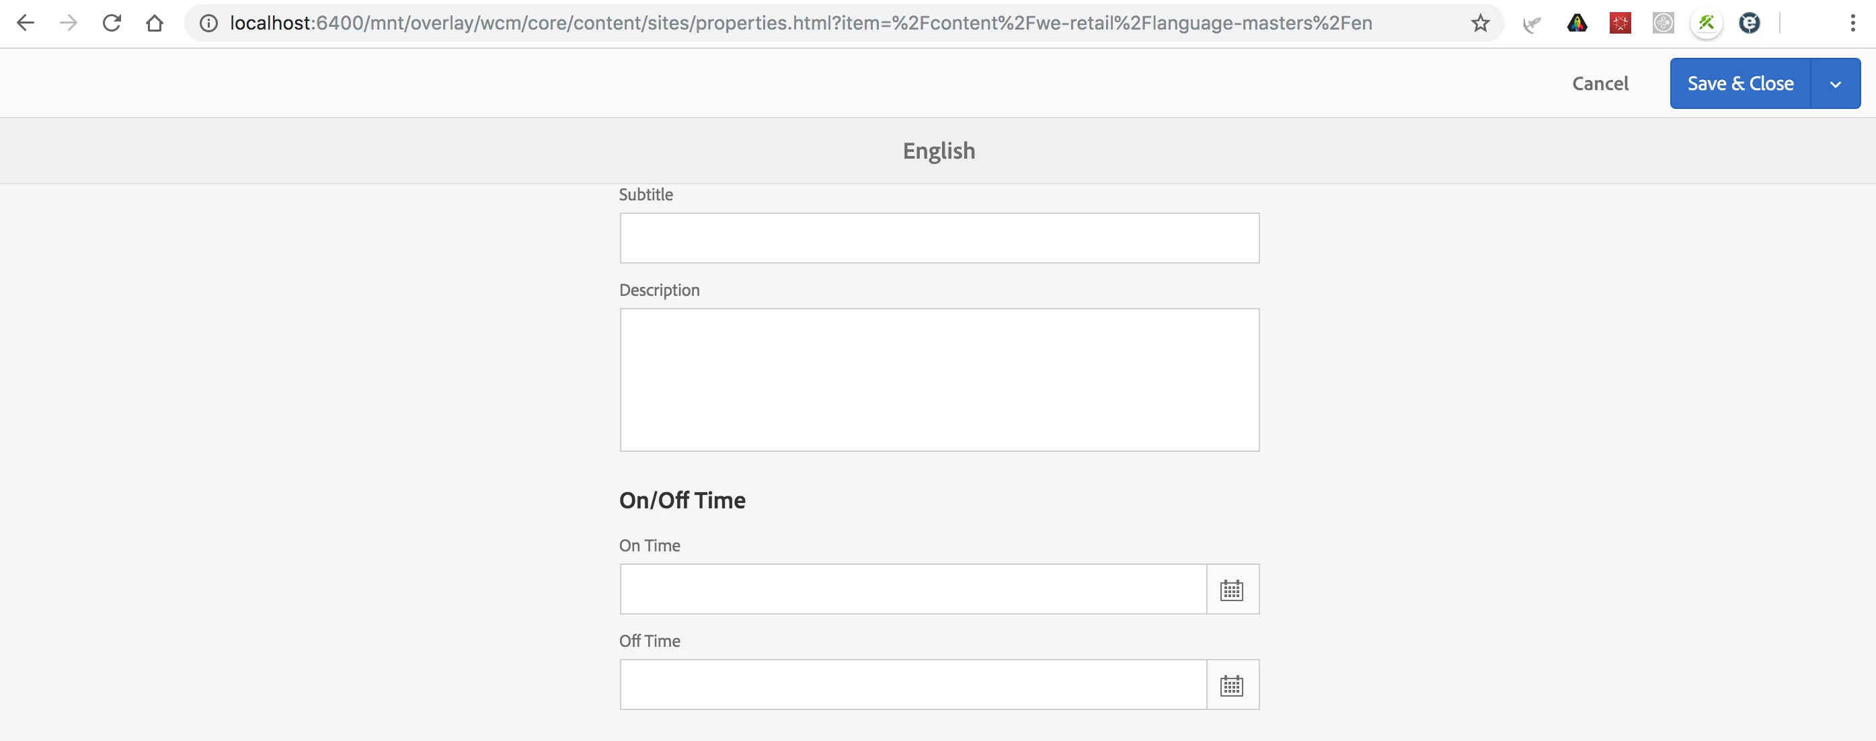The image size is (1876, 741).
Task: Open Chrome's three-dot menu
Action: pyautogui.click(x=1852, y=24)
